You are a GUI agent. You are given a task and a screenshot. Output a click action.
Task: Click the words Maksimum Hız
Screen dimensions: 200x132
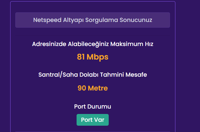point(132,44)
